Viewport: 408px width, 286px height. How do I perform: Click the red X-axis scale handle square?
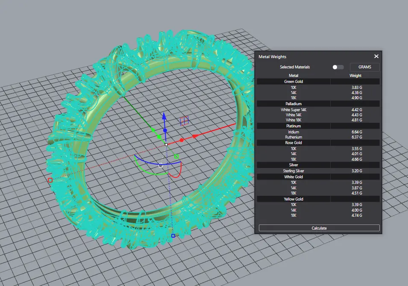click(50, 180)
